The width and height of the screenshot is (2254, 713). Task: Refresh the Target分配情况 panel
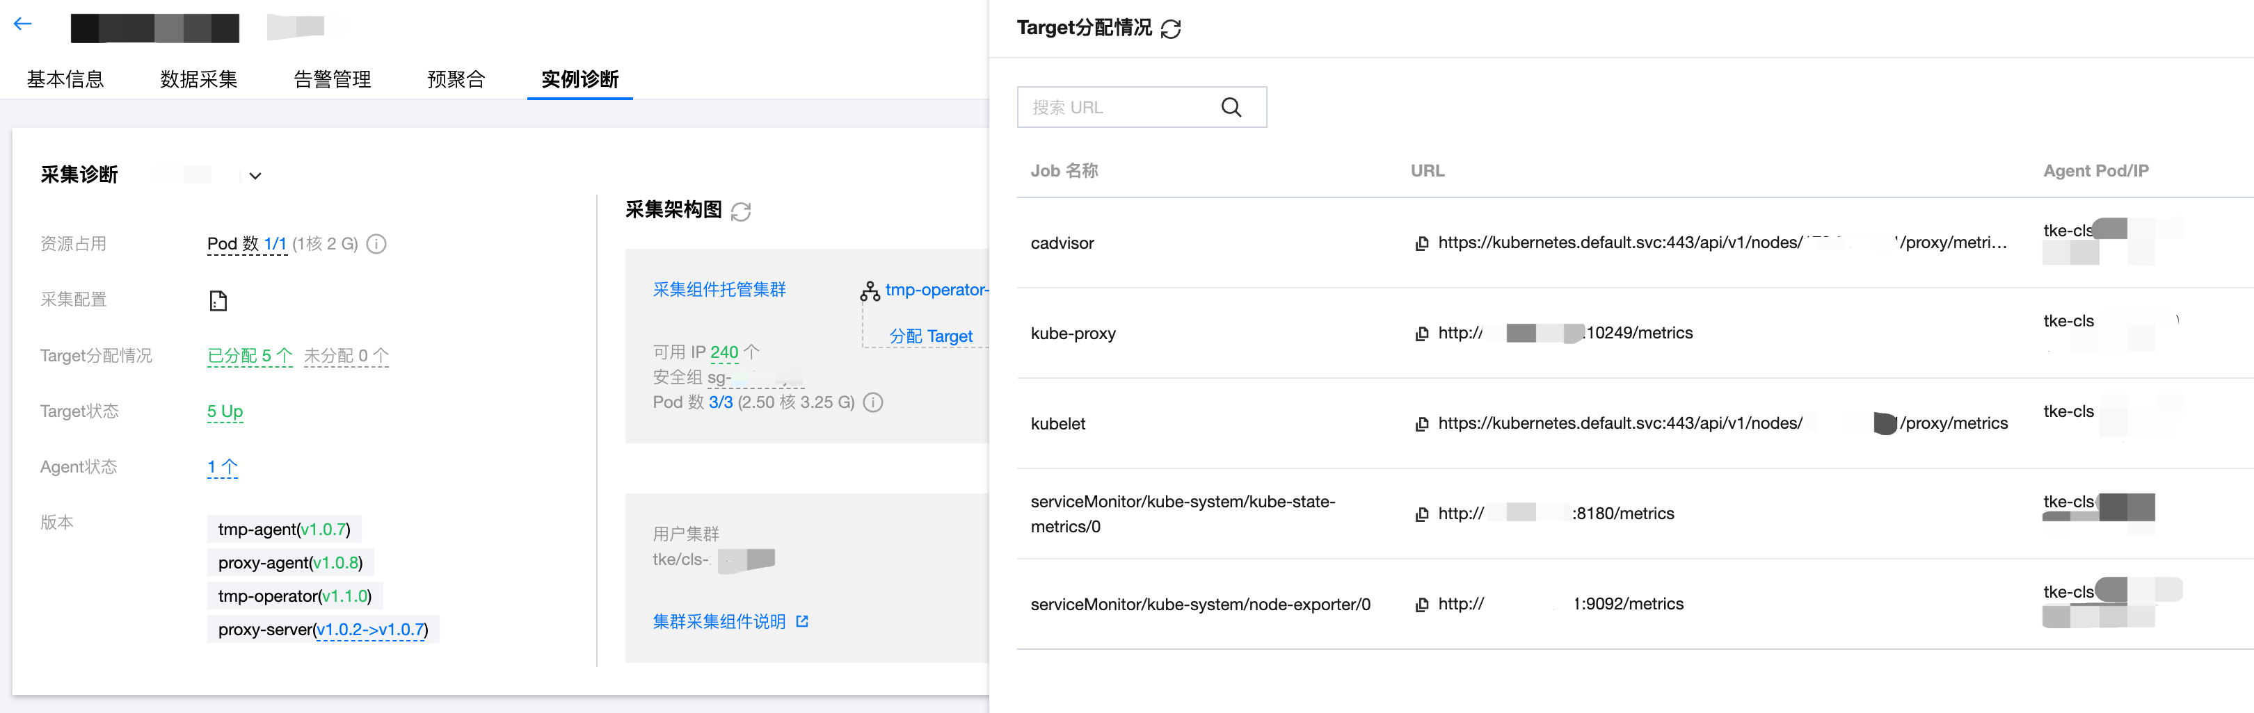[1171, 28]
